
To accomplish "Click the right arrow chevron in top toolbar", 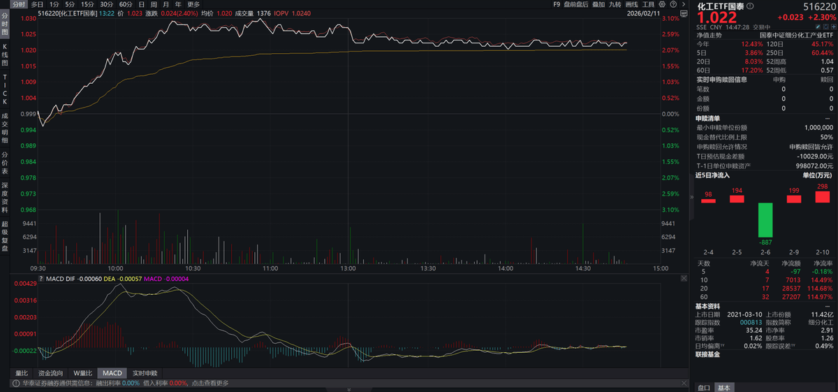I will (684, 4).
